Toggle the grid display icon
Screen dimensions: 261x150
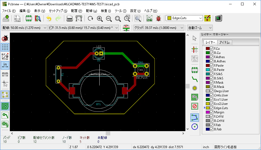tap(5, 47)
